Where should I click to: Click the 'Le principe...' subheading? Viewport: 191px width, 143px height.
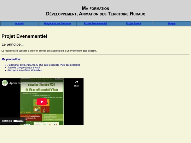pyautogui.click(x=12, y=44)
